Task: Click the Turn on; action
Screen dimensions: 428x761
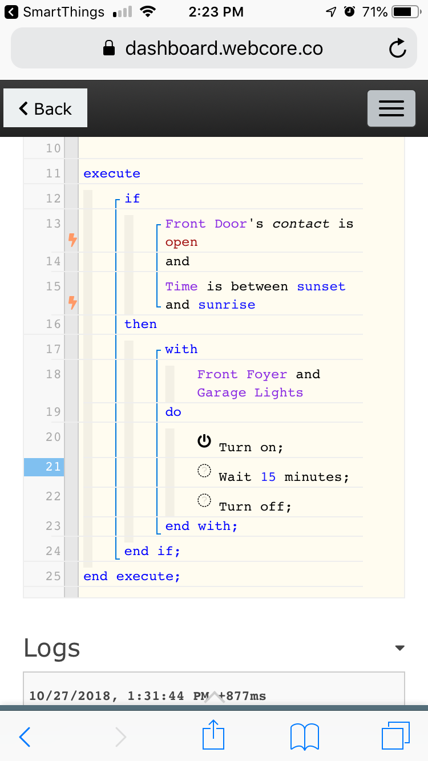Action: click(x=251, y=447)
